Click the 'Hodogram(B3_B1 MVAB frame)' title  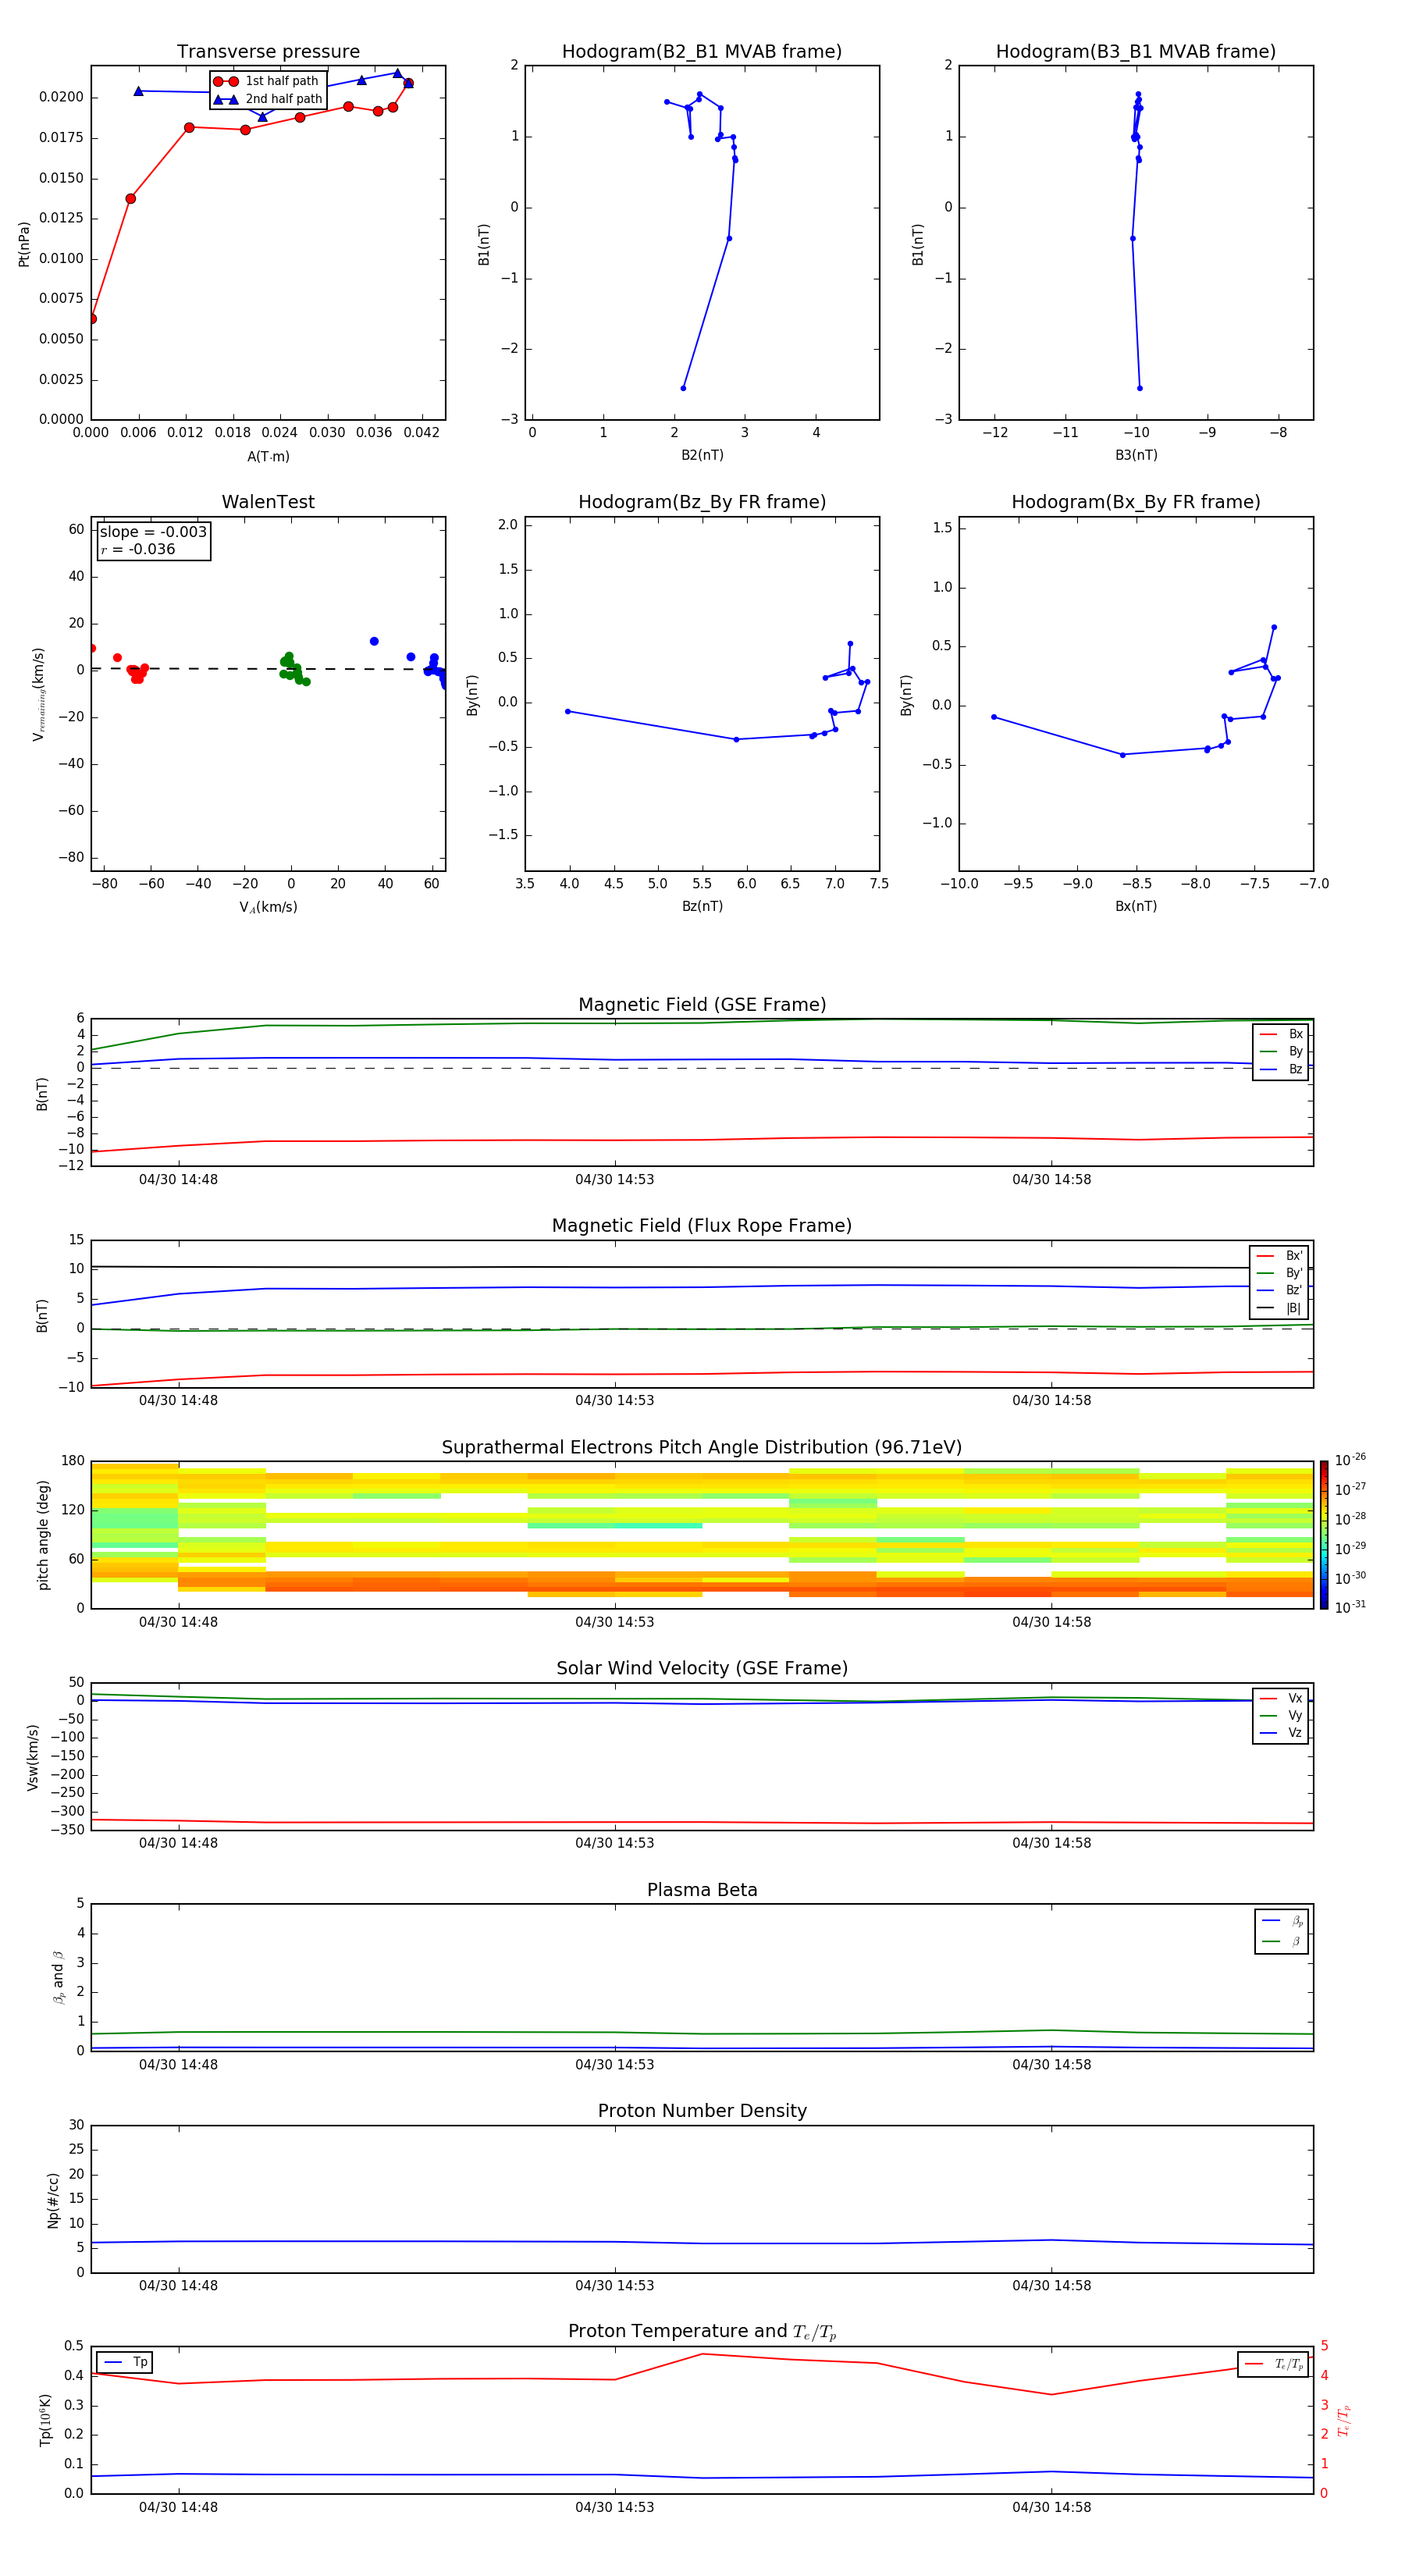(1136, 51)
